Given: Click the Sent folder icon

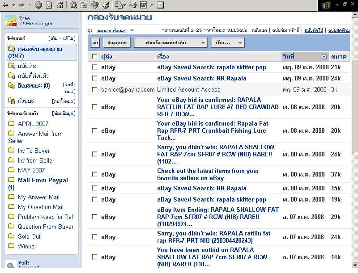Looking at the screenshot, I should [12, 75].
